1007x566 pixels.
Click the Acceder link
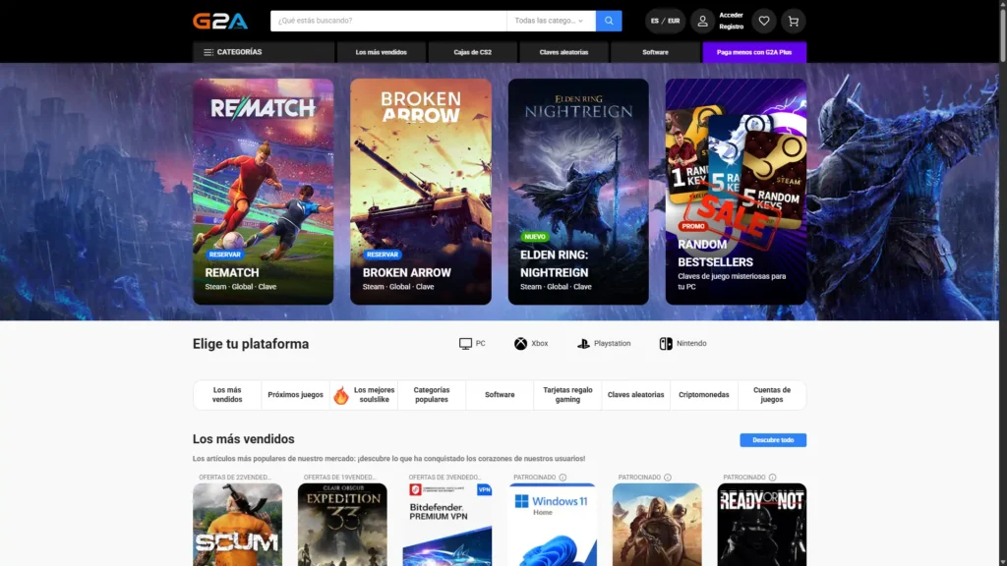pos(731,15)
